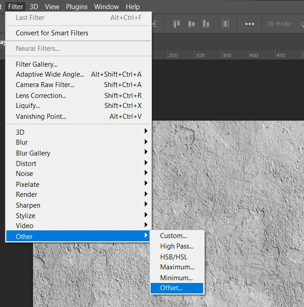Click the 300 mark on horizontal ruler
Viewport: 304px width, 307px height.
click(200, 55)
